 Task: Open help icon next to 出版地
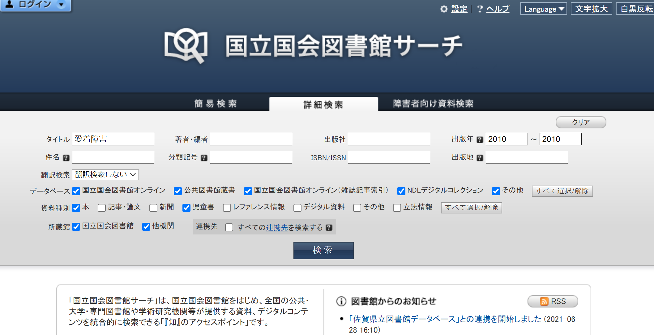tap(480, 158)
